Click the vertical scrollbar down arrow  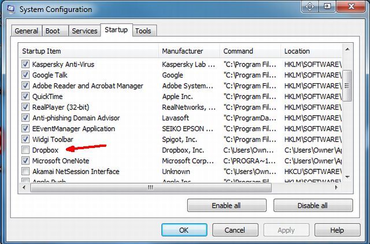[x=347, y=177]
